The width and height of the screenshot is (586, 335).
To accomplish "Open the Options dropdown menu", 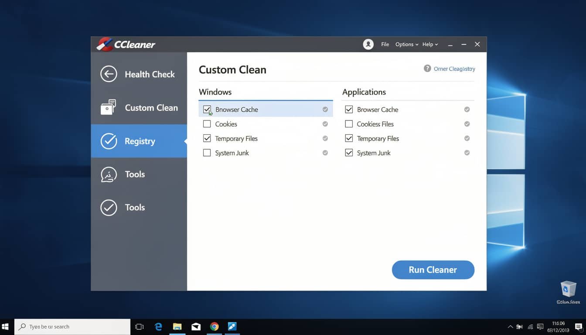I will pos(405,44).
